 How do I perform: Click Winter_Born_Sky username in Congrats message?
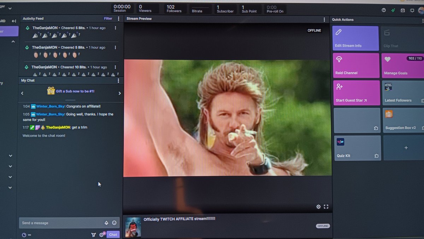click(50, 106)
